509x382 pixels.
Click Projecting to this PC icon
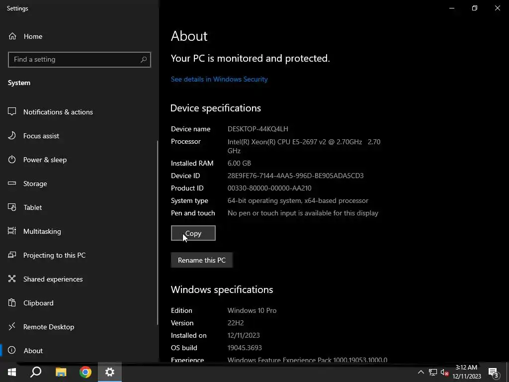click(x=12, y=255)
